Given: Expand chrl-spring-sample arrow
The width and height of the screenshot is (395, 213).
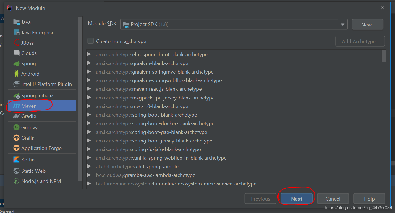Looking at the screenshot, I should (x=89, y=166).
